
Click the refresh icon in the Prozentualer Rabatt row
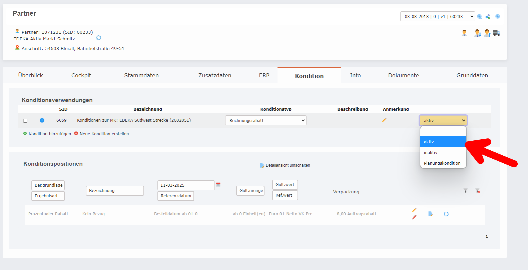446,214
